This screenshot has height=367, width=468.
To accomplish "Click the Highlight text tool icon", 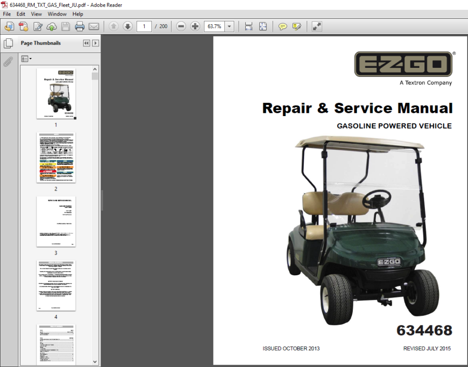I will pos(297,26).
